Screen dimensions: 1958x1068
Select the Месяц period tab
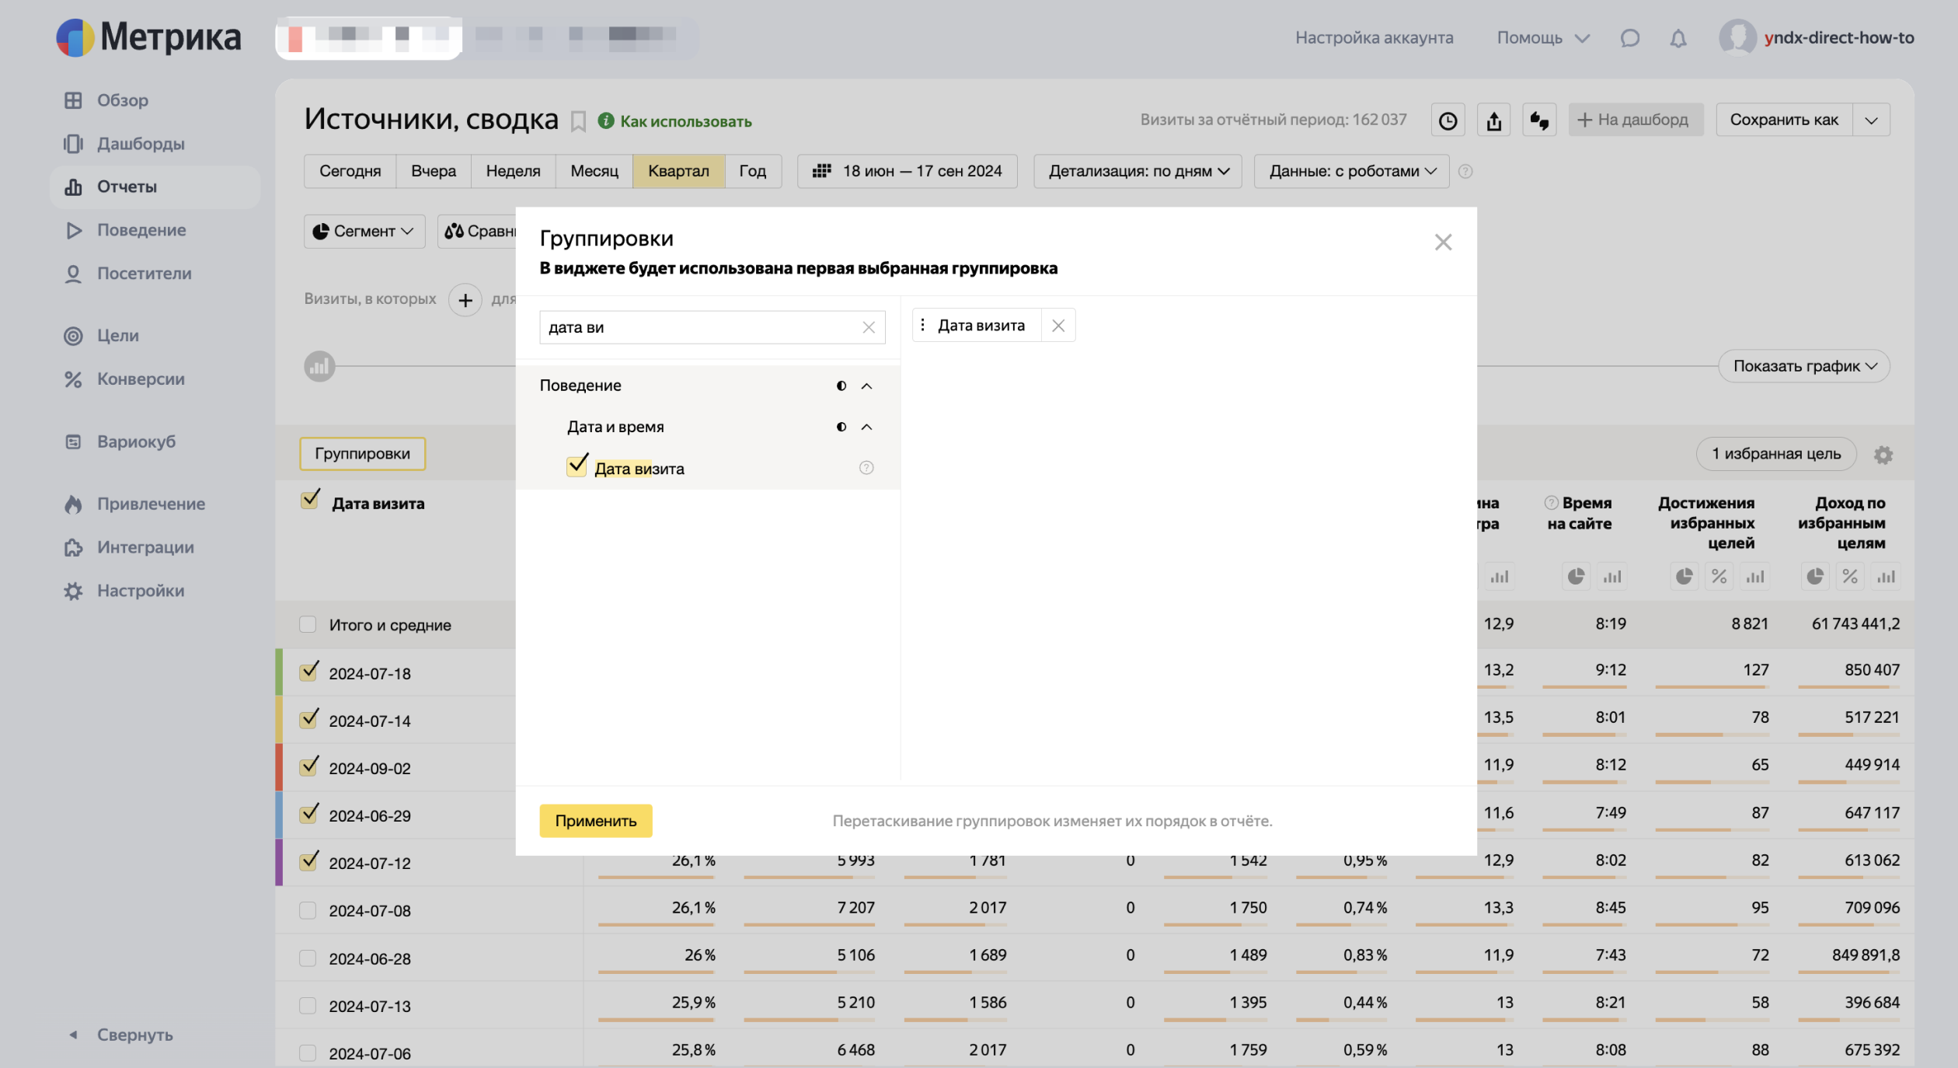pos(594,171)
